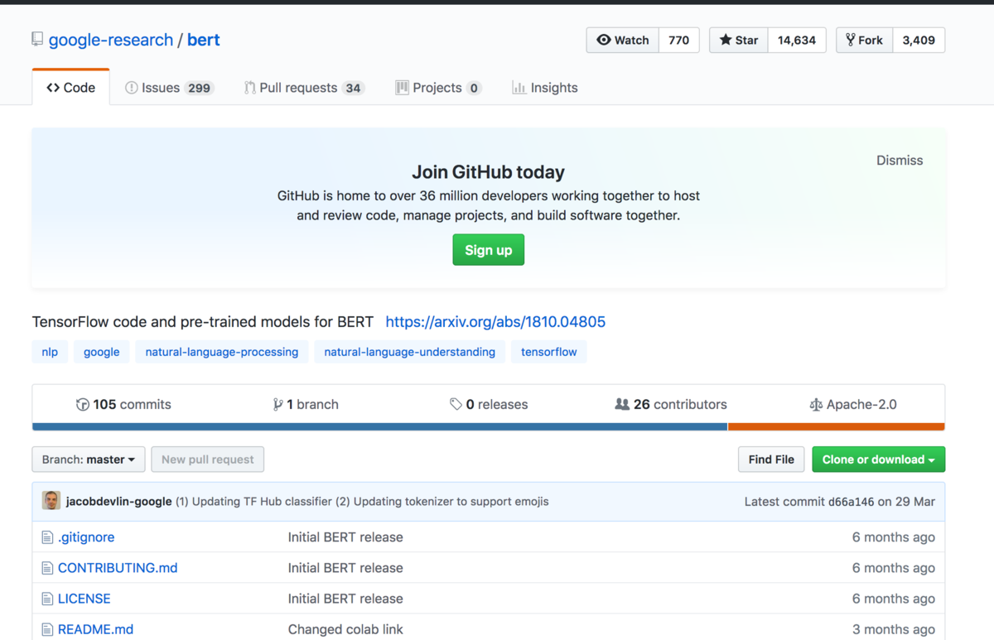Expand the Branch: master dropdown
The height and width of the screenshot is (640, 994).
pyautogui.click(x=89, y=460)
